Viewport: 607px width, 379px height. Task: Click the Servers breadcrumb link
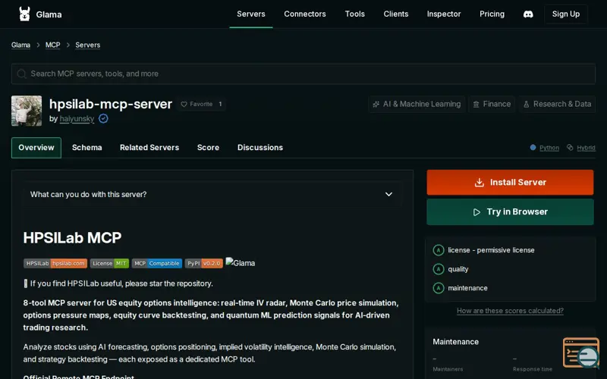[x=88, y=45]
